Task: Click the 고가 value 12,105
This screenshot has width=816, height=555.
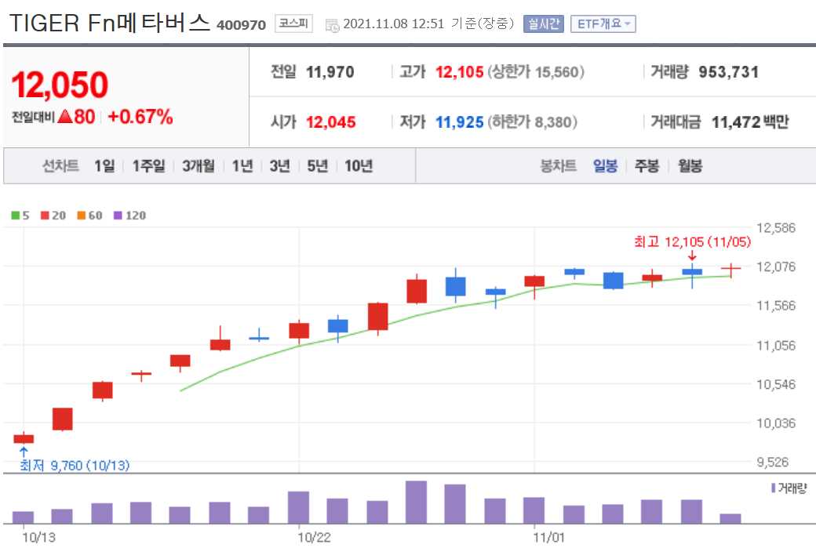Action: pos(460,72)
